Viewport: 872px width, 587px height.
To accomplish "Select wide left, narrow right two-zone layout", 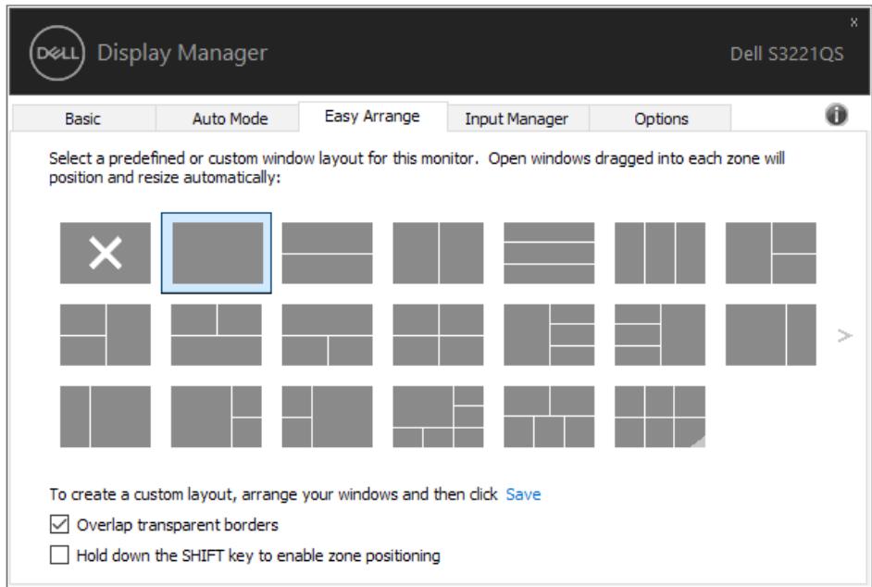I will [x=771, y=334].
